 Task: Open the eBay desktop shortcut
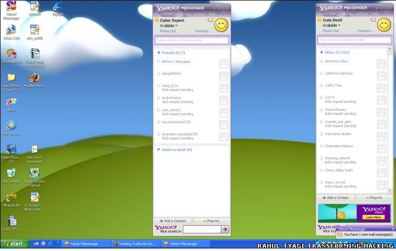[x=11, y=105]
